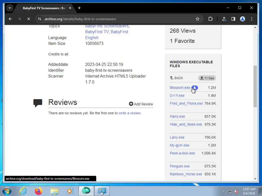Open Windows Media Player in taskbar
The height and width of the screenshot is (196, 262).
tap(70, 191)
